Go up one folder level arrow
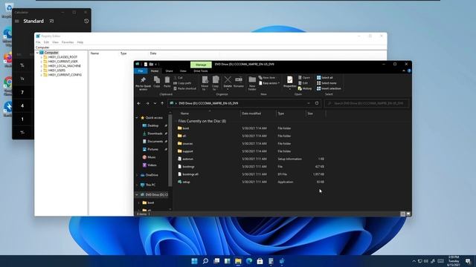 (x=162, y=104)
